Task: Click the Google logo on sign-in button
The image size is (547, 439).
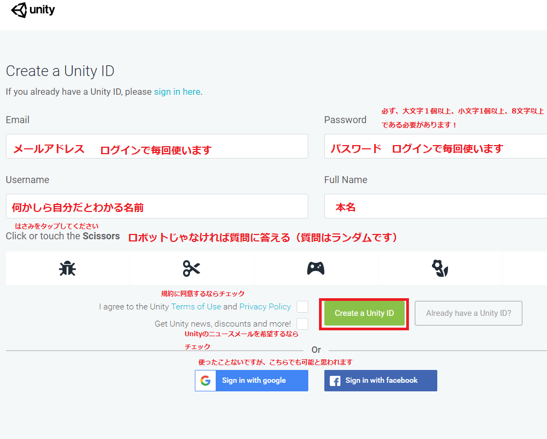Action: 206,380
